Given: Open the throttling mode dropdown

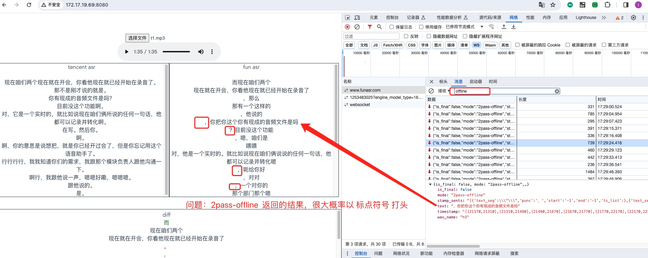Looking at the screenshot, I should 465,27.
